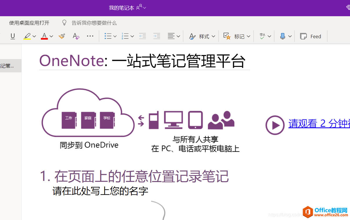Click the paragraph alignment icon
The height and width of the screenshot is (220, 350).
pyautogui.click(x=171, y=36)
